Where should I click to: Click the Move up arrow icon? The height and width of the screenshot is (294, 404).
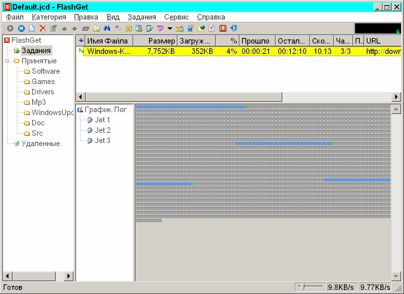pyautogui.click(x=65, y=29)
